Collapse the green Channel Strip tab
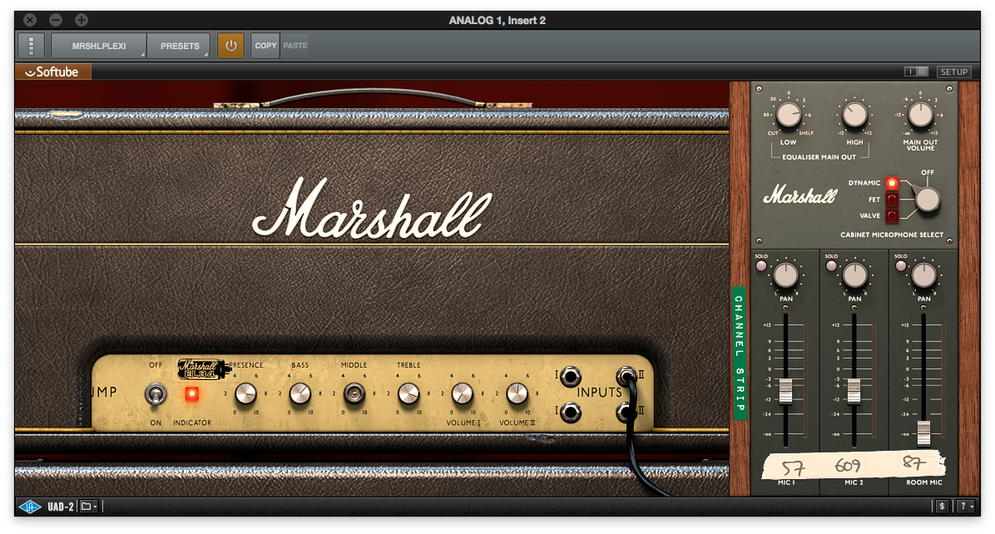This screenshot has height=534, width=995. 739,352
